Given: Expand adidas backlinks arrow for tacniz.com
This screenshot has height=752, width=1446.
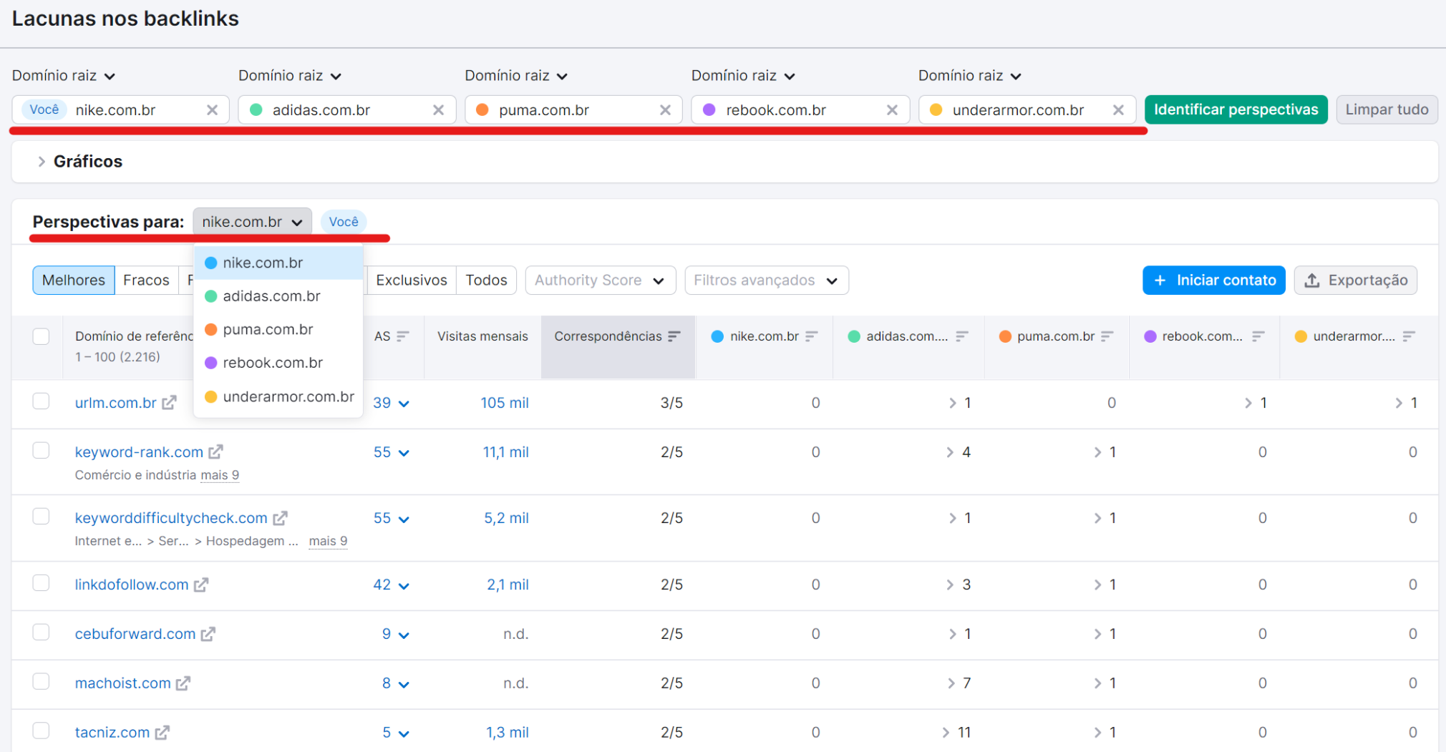Looking at the screenshot, I should point(946,733).
